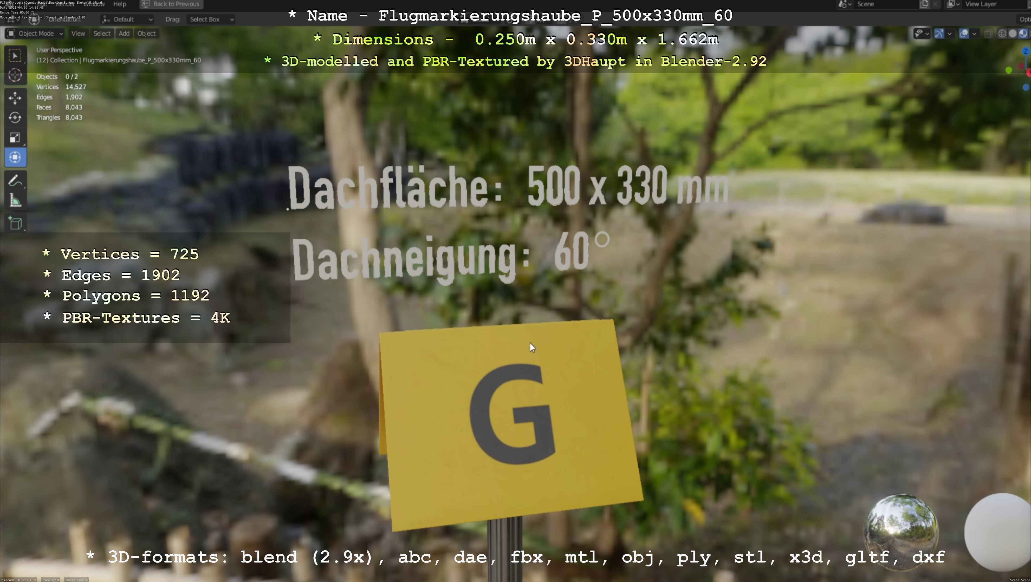Screen dimensions: 1031x582
Task: Switch to Wireframe viewport shading
Action: (1002, 34)
